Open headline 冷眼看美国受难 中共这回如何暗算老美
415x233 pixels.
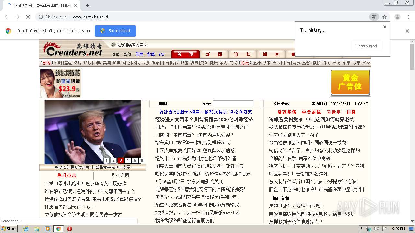pyautogui.click(x=312, y=119)
